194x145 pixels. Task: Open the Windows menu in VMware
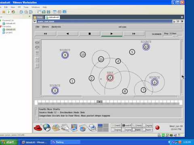point(36,7)
